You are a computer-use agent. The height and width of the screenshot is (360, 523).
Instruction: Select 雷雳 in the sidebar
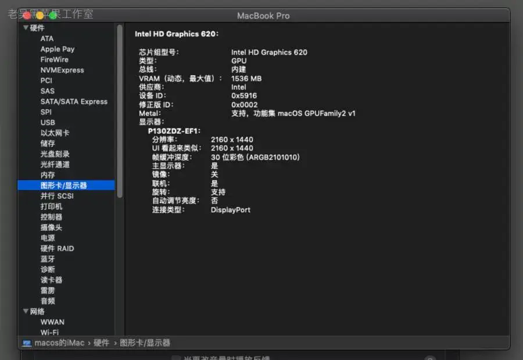coord(48,291)
